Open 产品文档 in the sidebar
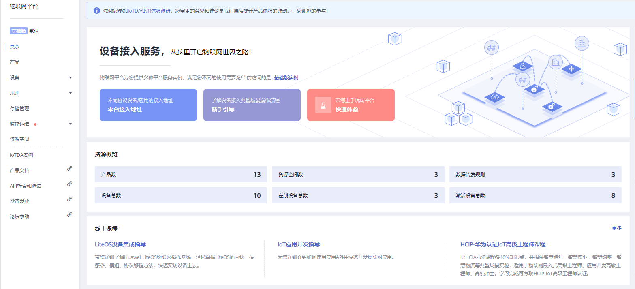This screenshot has width=635, height=289. pos(19,171)
